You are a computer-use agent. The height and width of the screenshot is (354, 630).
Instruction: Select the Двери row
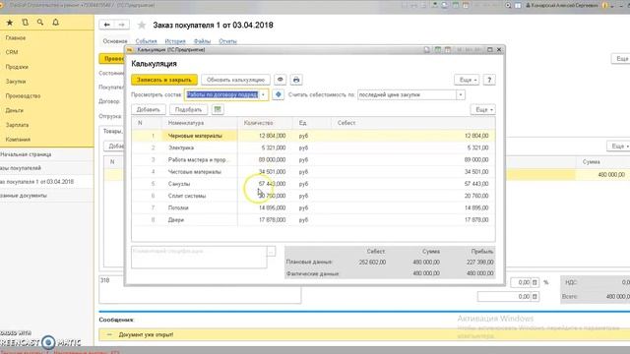[x=313, y=220]
